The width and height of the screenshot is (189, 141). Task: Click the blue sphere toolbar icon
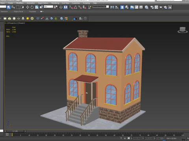point(61,18)
